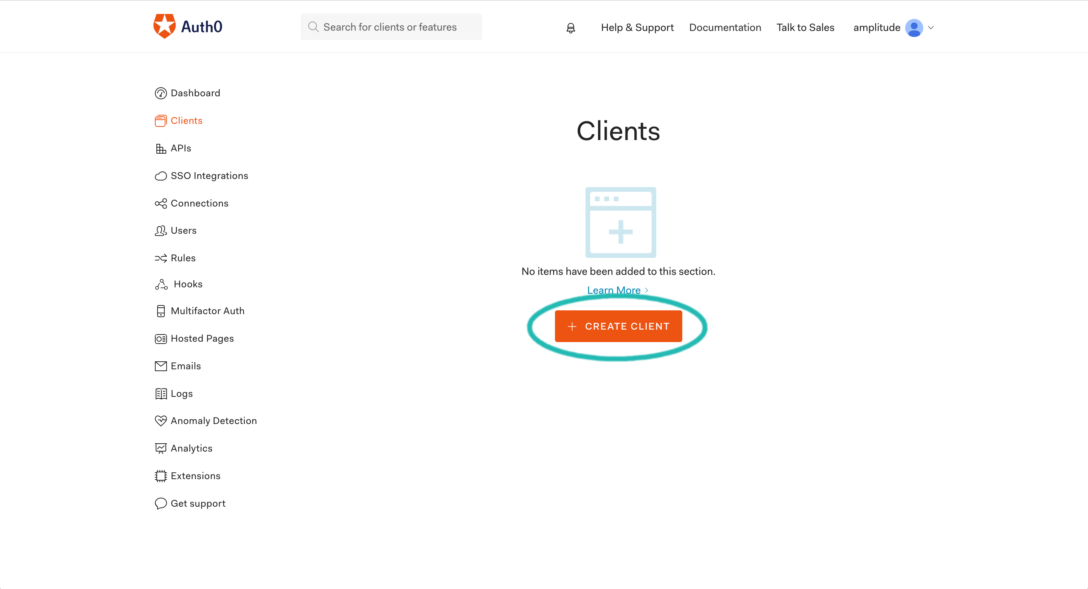Click the Analytics navigation item

pos(191,447)
